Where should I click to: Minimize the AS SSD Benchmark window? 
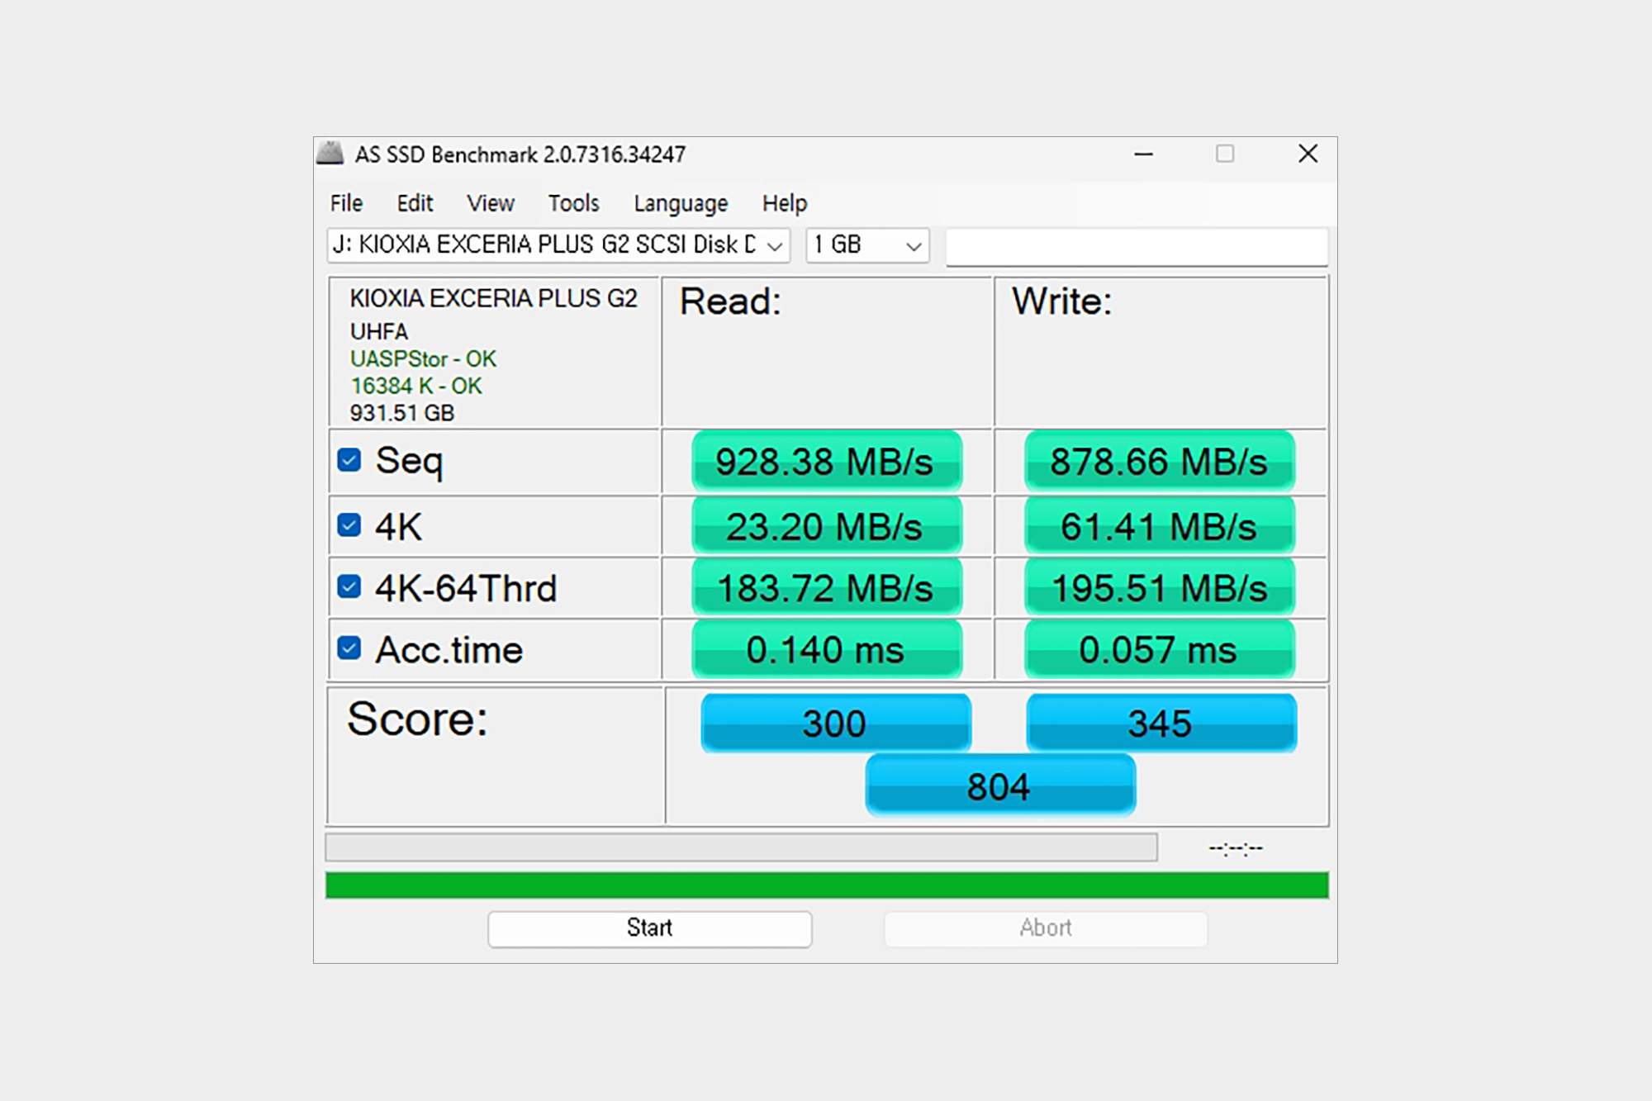coord(1143,154)
